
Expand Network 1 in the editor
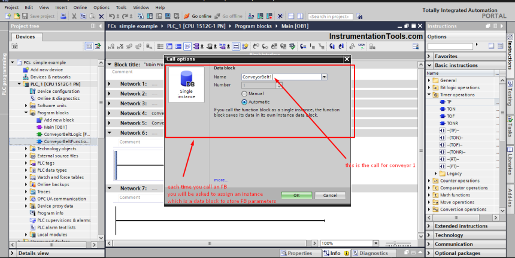point(110,84)
